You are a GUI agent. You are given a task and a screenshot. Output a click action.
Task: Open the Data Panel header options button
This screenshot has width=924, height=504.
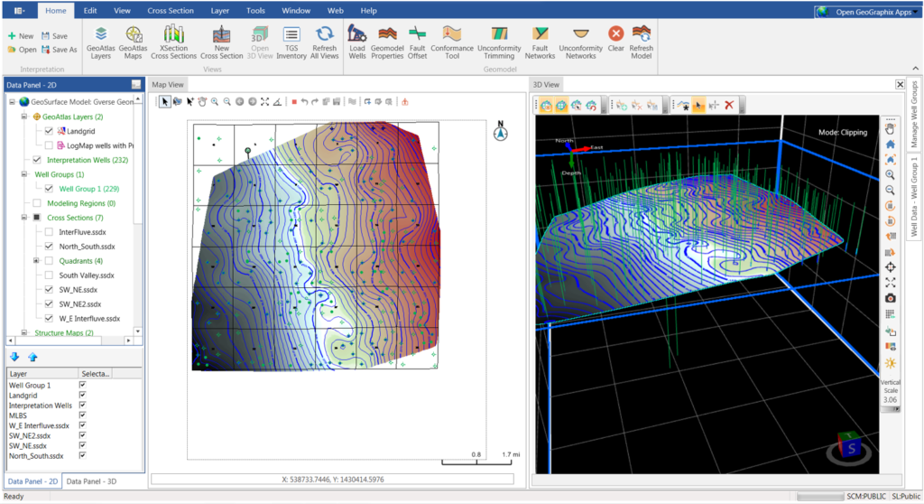pos(136,84)
